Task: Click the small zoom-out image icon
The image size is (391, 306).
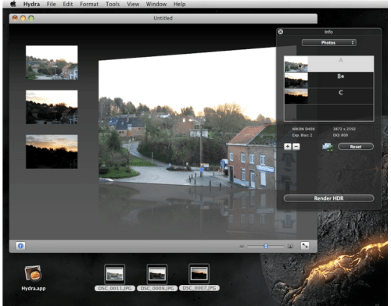Action: pyautogui.click(x=242, y=246)
